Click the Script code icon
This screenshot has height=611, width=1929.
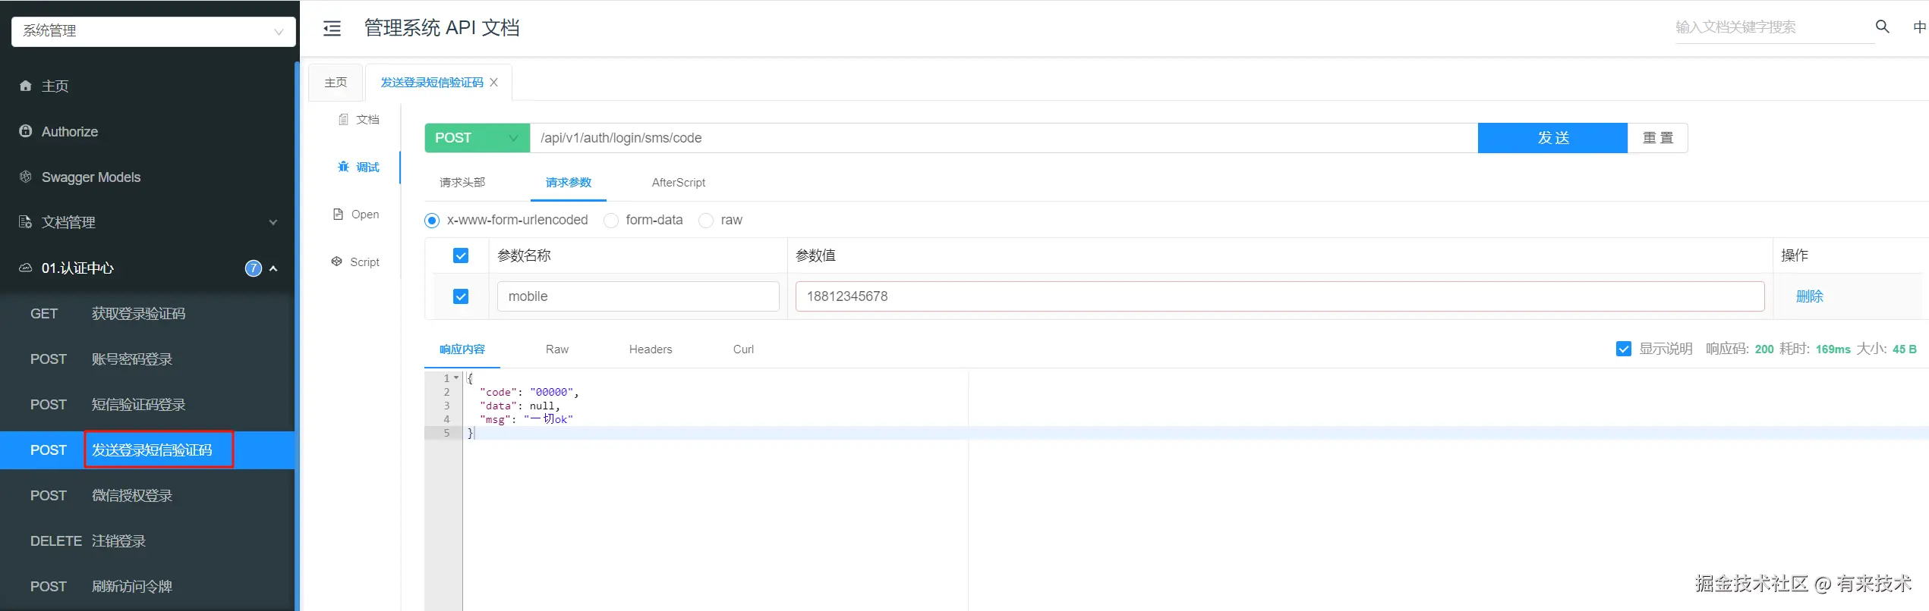[337, 262]
